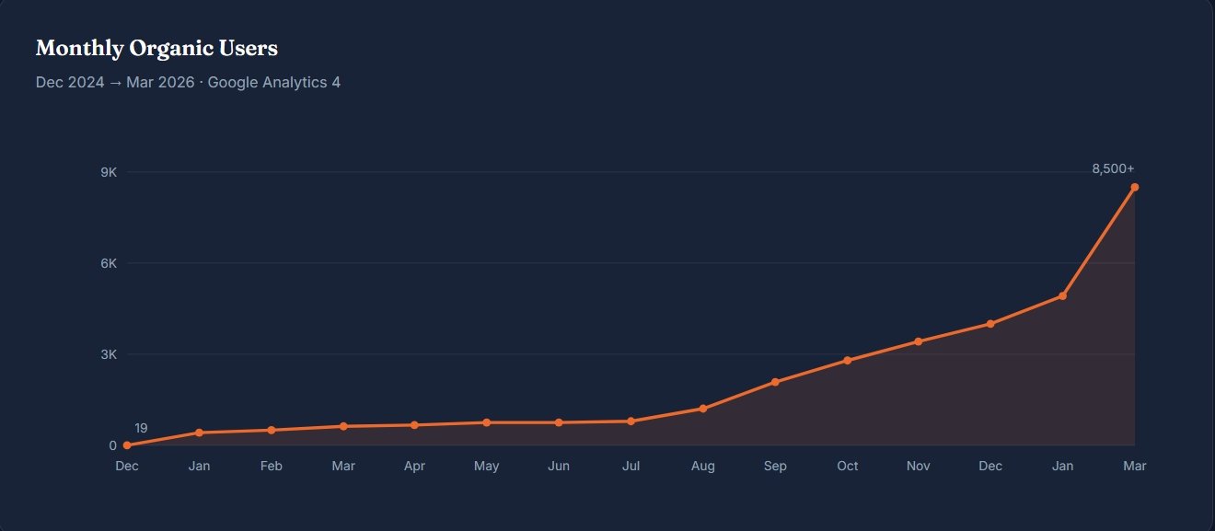Select the Nov data point marker
Image resolution: width=1215 pixels, height=531 pixels.
(x=919, y=341)
